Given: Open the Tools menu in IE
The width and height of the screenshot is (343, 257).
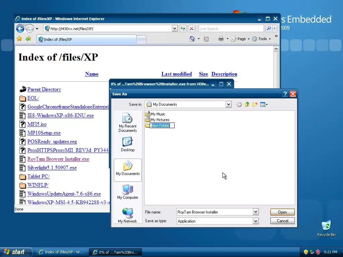Looking at the screenshot, I should (x=261, y=39).
